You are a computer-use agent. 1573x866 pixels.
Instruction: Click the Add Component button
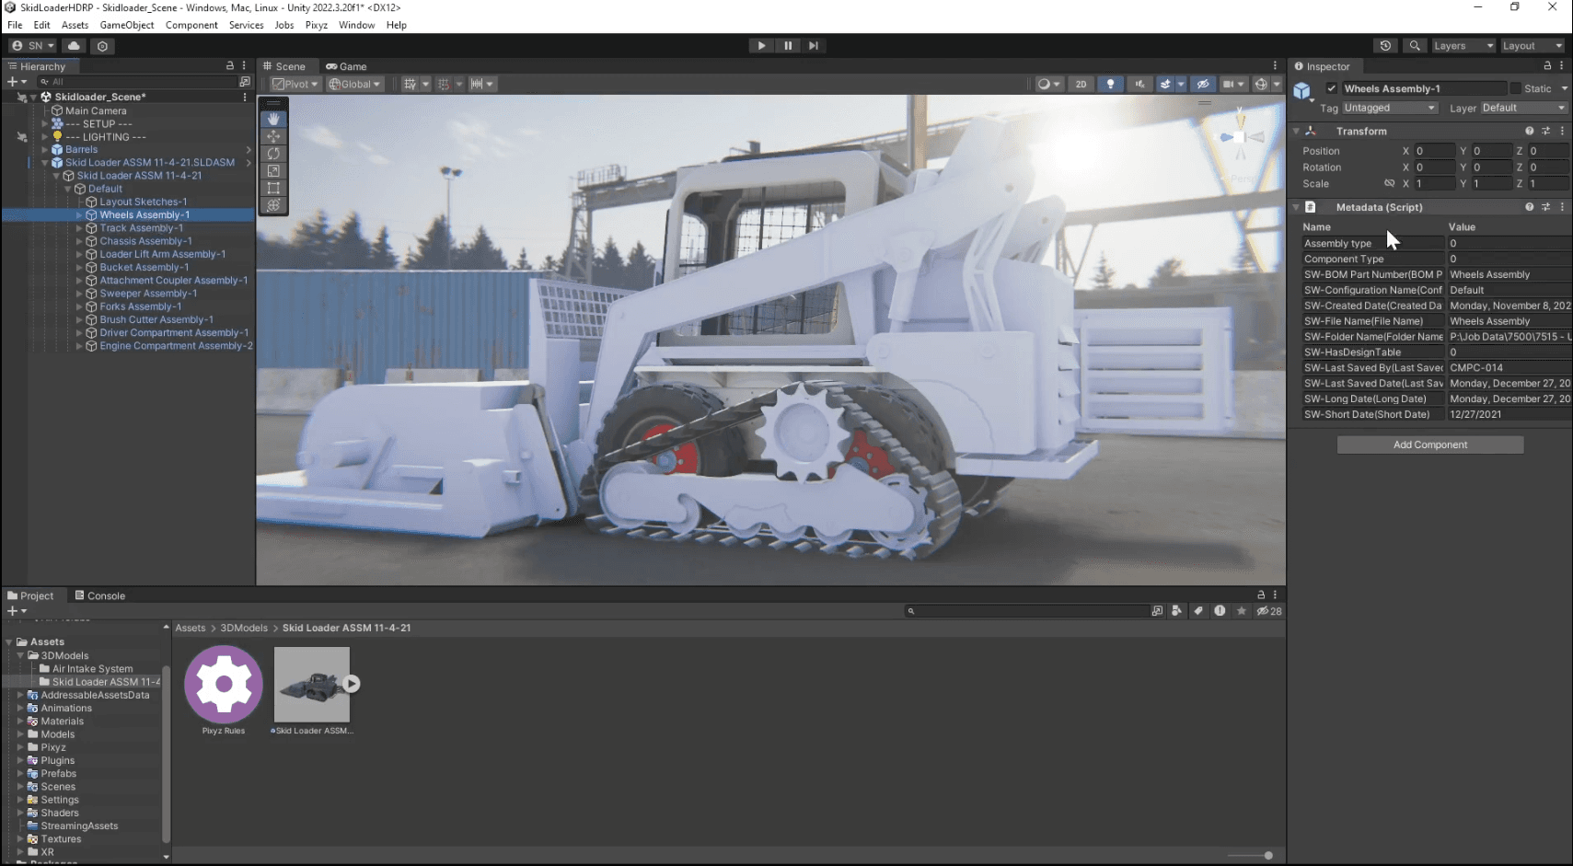pyautogui.click(x=1429, y=445)
